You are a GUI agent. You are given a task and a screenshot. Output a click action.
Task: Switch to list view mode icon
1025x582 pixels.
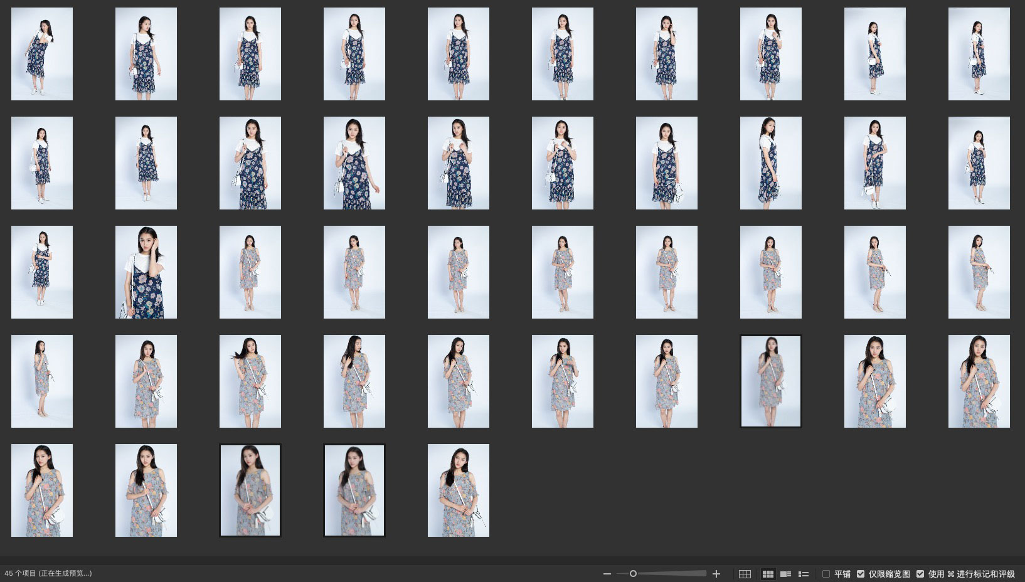(803, 574)
